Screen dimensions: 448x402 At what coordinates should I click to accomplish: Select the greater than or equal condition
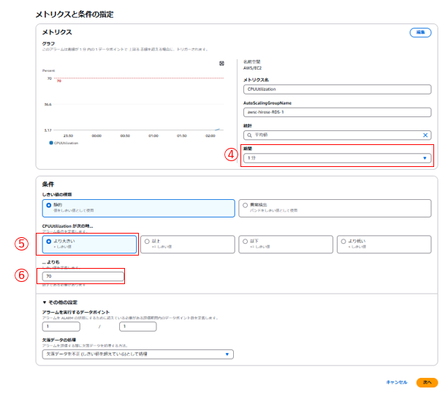pos(188,245)
